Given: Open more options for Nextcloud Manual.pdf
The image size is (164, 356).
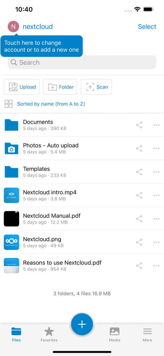Looking at the screenshot, I should tap(156, 219).
